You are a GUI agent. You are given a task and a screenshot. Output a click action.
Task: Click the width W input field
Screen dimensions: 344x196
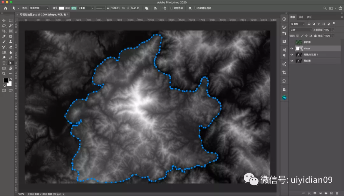(115, 8)
